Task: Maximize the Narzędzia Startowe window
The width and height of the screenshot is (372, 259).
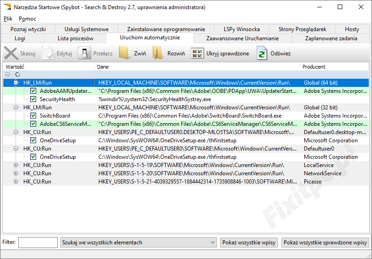Action: click(340, 7)
